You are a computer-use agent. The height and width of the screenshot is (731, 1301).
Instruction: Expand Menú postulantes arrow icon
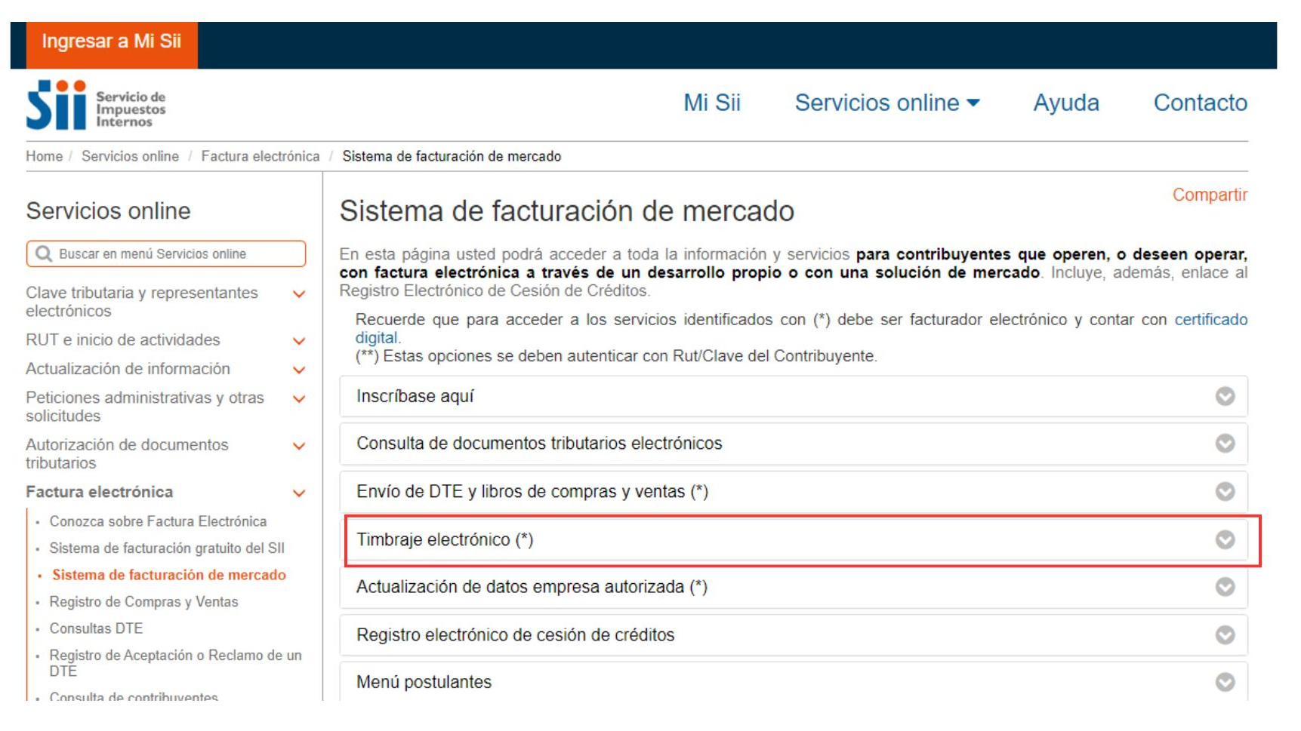point(1225,682)
